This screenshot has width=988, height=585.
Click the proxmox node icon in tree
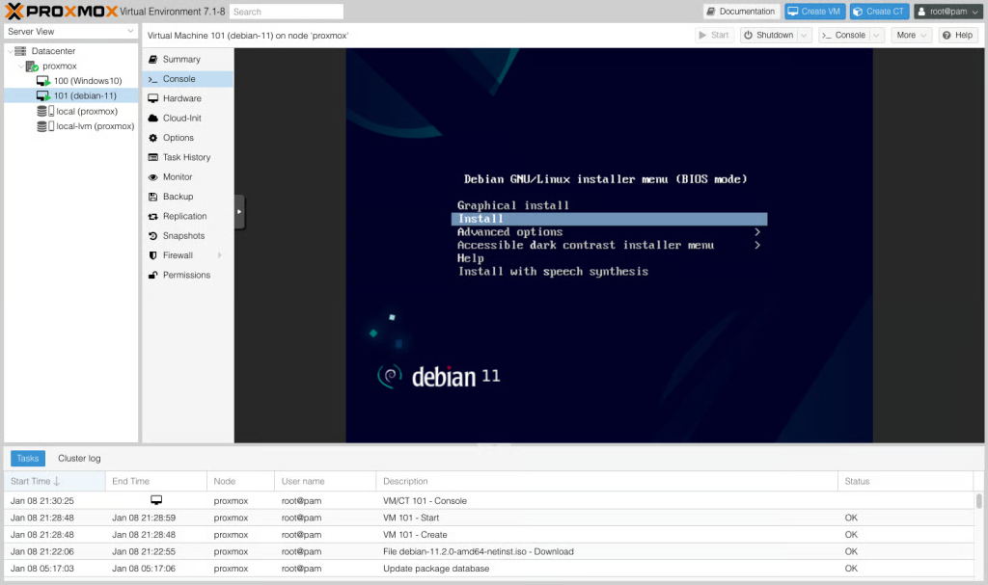(32, 66)
